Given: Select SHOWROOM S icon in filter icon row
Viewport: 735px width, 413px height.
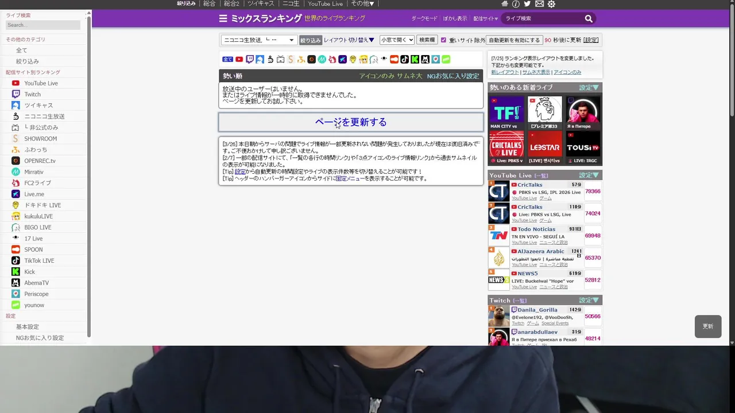Looking at the screenshot, I should pyautogui.click(x=291, y=59).
